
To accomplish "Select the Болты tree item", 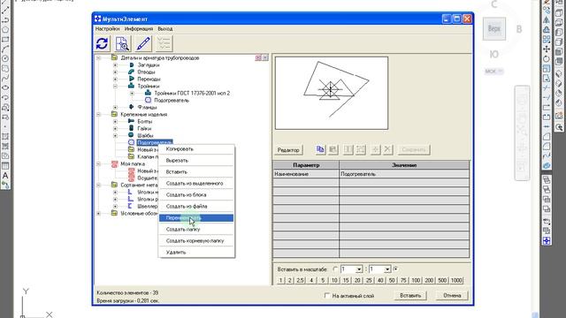I will click(x=145, y=122).
